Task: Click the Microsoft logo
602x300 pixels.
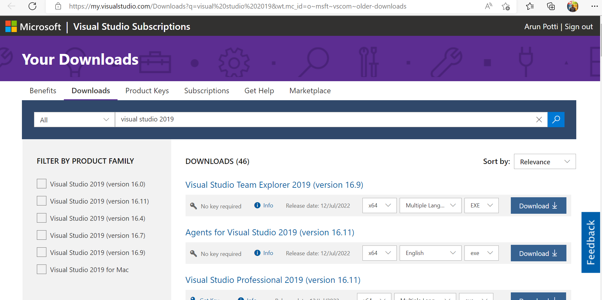Action: pos(11,26)
